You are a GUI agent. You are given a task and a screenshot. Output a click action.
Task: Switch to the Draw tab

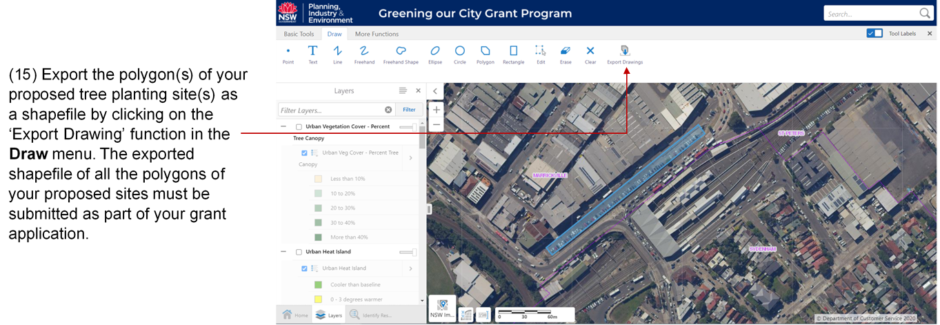(x=334, y=34)
